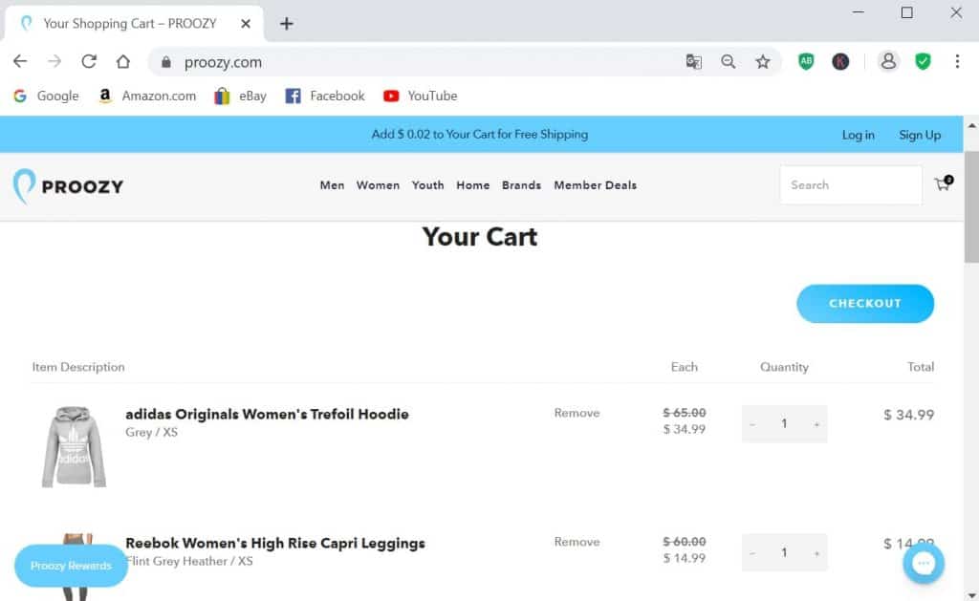This screenshot has height=601, width=979.
Task: Click the struck-through $ 60.00 price
Action: coord(685,542)
